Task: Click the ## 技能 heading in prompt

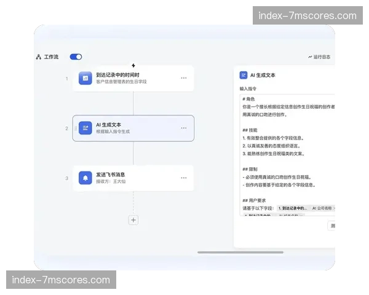Action: pyautogui.click(x=250, y=130)
